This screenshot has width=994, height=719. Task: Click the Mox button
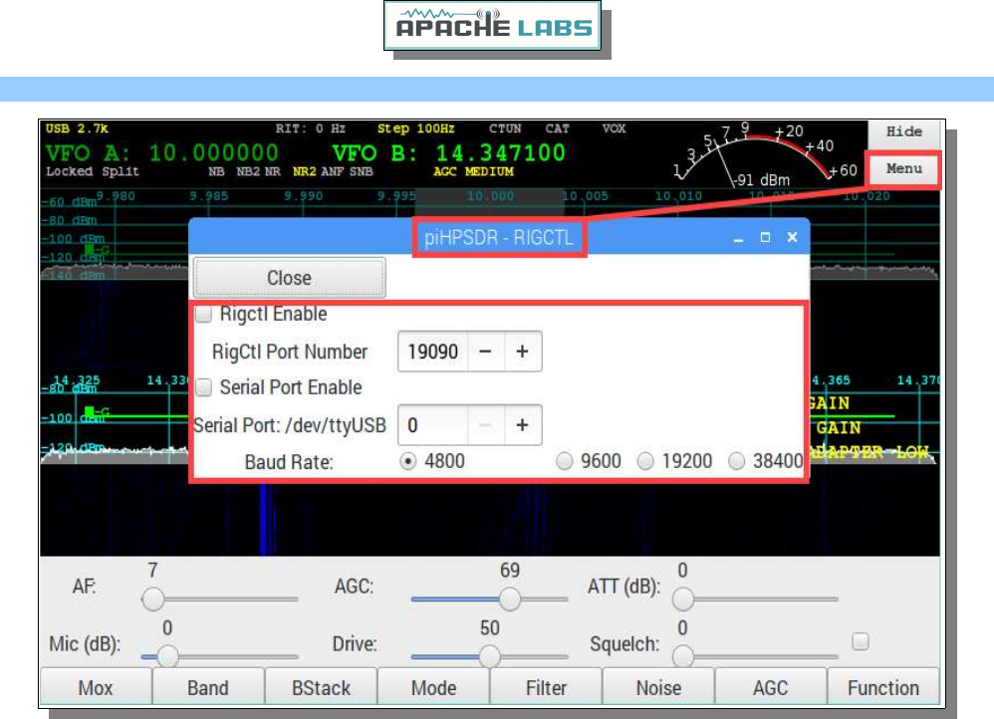(x=96, y=687)
